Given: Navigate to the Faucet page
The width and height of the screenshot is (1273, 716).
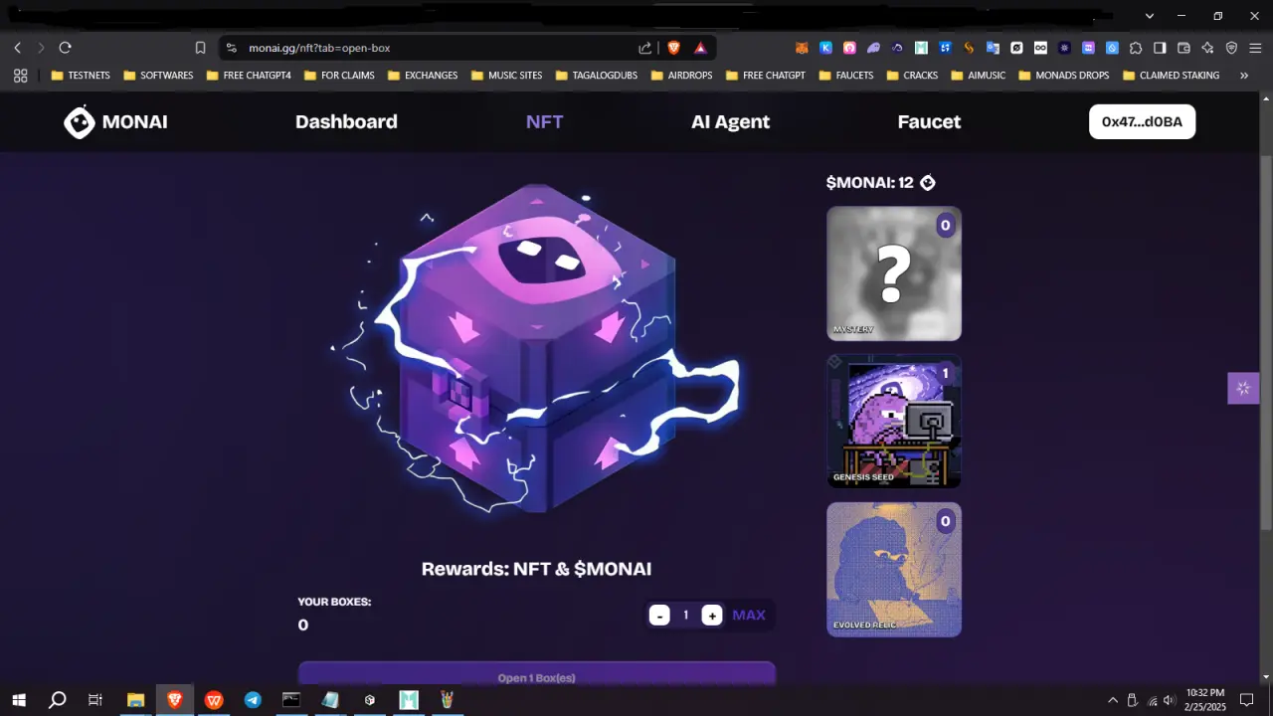Looking at the screenshot, I should [x=929, y=121].
